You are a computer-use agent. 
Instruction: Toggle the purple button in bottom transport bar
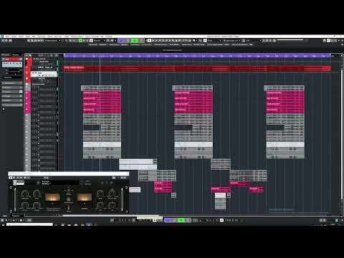168,220
